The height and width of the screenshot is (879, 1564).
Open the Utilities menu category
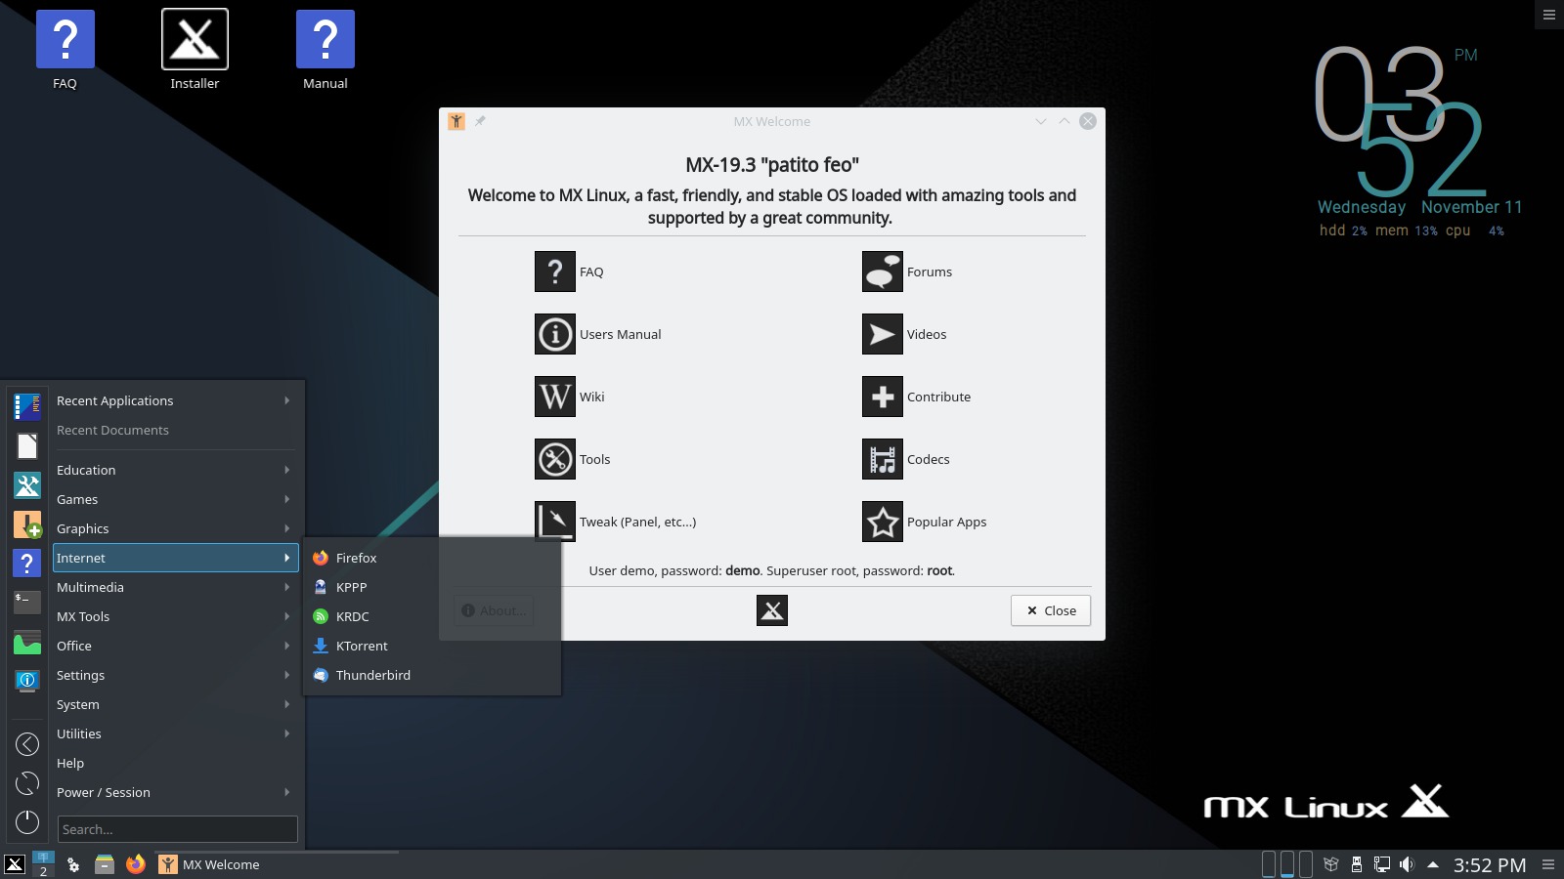[x=175, y=733]
